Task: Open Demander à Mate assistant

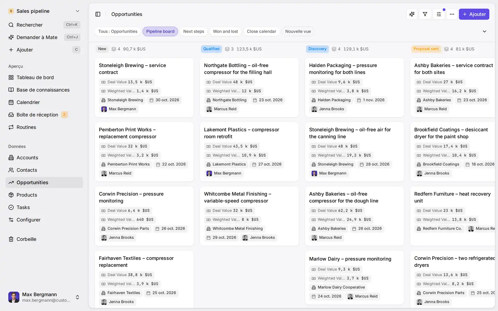Action: click(44, 37)
